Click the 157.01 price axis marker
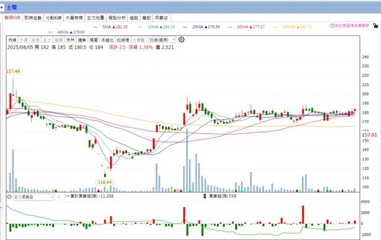Image resolution: width=381 pixels, height=240 pixels. (369, 135)
